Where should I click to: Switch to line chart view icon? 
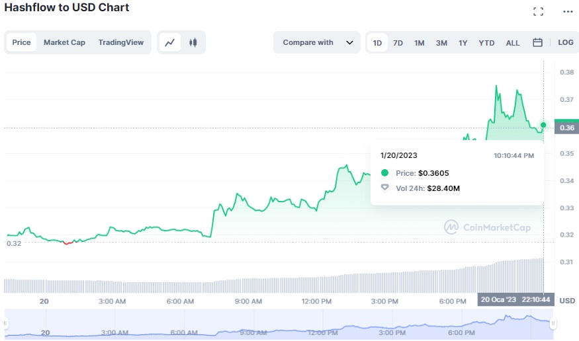click(x=170, y=42)
